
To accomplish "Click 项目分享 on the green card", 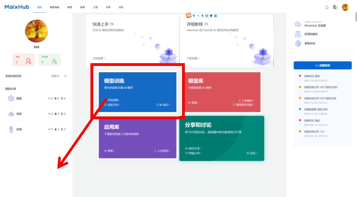I will [194, 148].
